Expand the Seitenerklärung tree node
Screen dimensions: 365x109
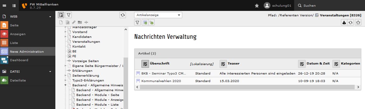click(x=65, y=75)
